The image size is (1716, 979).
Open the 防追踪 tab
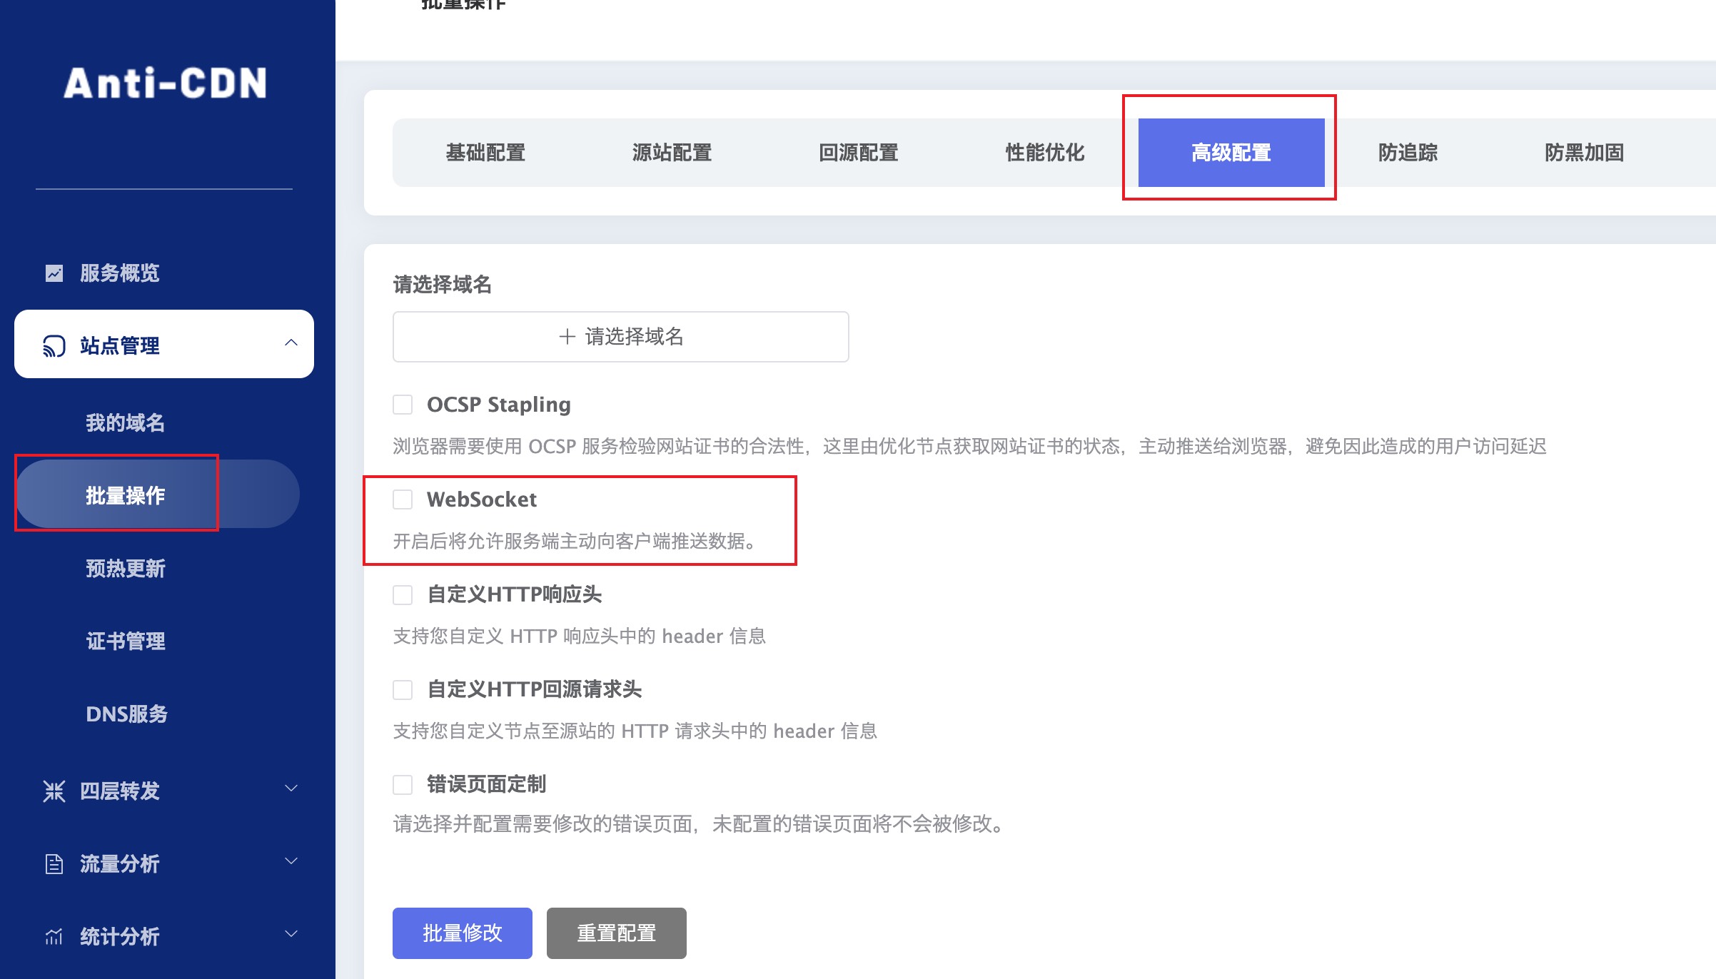(x=1408, y=153)
